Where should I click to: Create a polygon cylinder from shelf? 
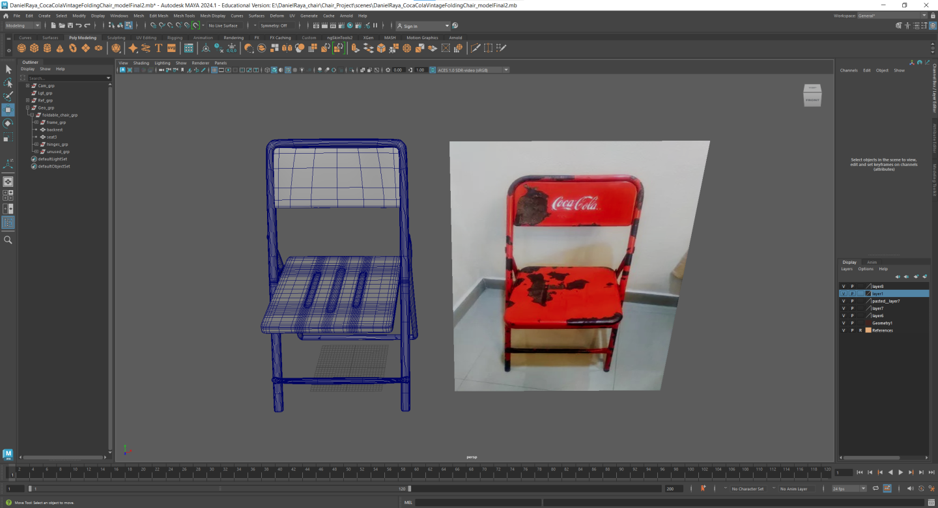coord(48,48)
